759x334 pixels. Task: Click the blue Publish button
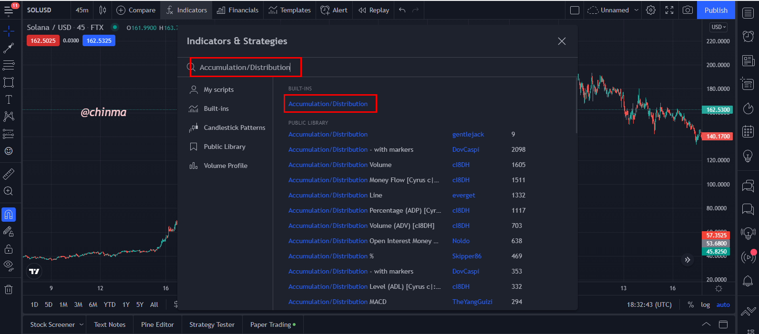(716, 10)
